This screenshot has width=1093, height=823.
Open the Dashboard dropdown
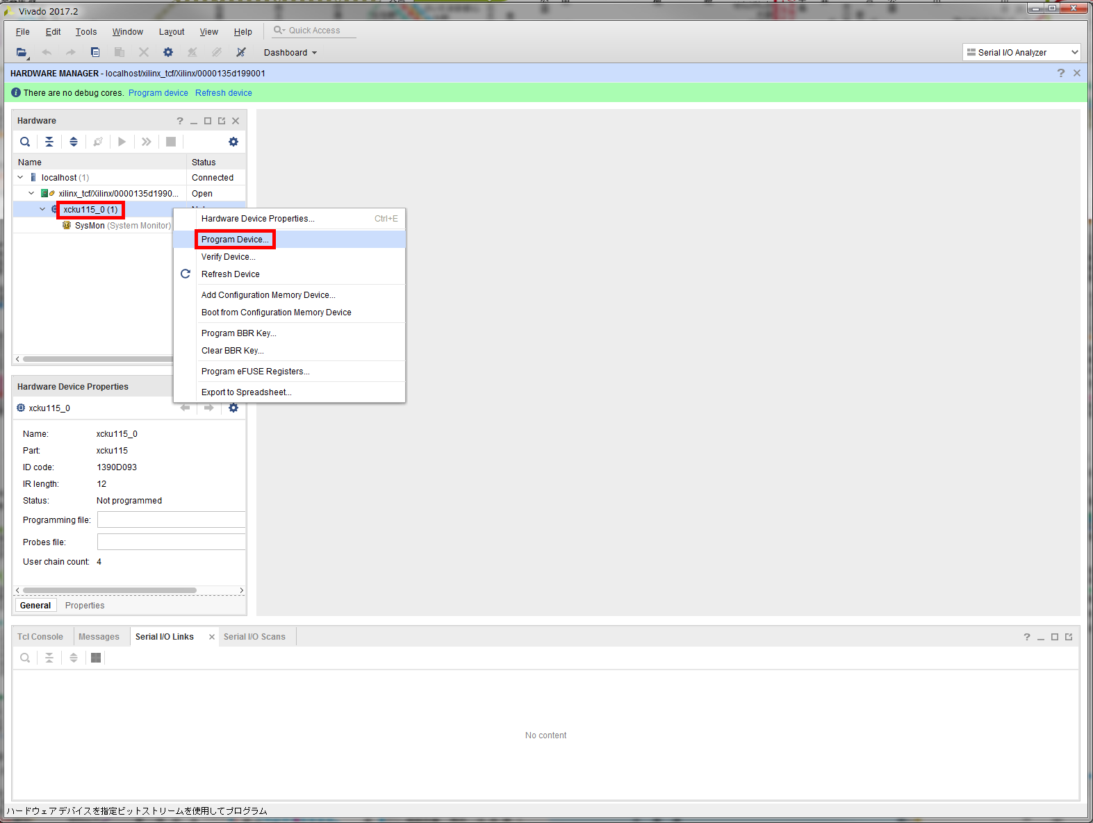290,53
